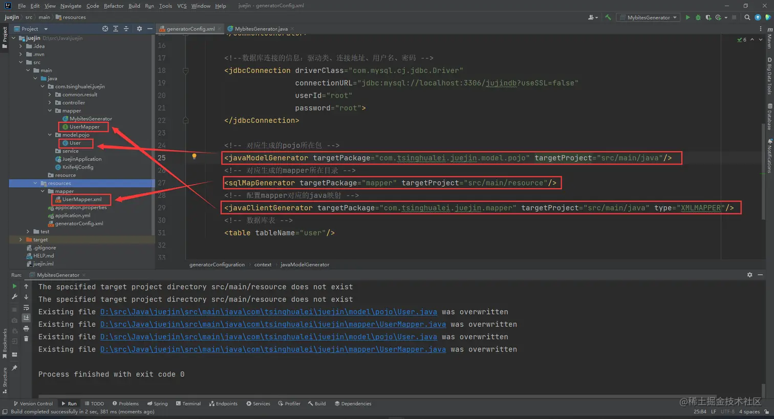774x419 pixels.
Task: Open the Refactor menu
Action: [x=113, y=6]
